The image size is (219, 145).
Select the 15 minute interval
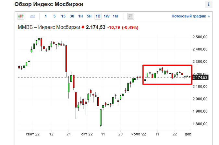pyautogui.click(x=63, y=16)
